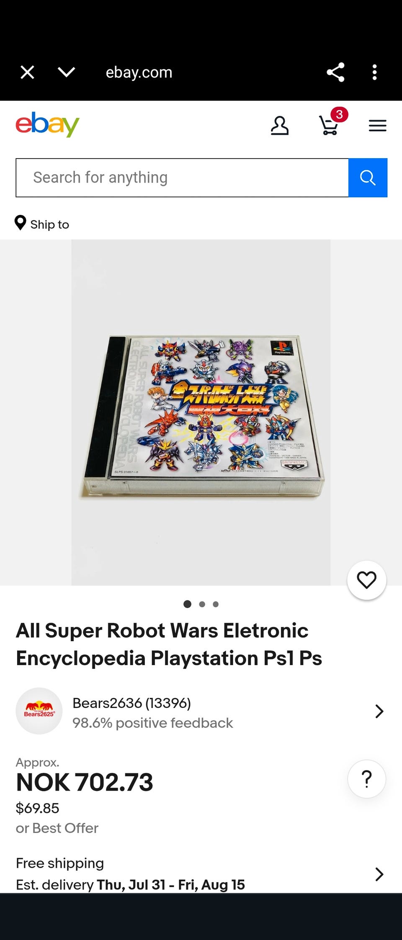Select the second image carousel dot
The width and height of the screenshot is (402, 940).
(x=202, y=604)
